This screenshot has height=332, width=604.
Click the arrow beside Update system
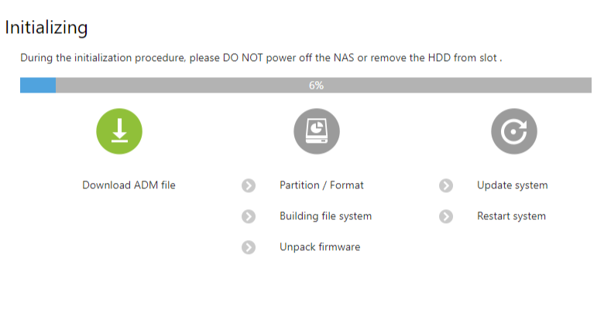446,185
